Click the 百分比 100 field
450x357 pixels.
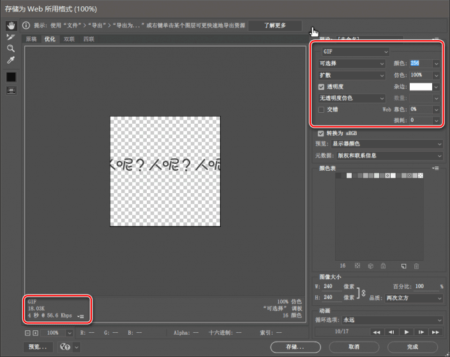426,286
